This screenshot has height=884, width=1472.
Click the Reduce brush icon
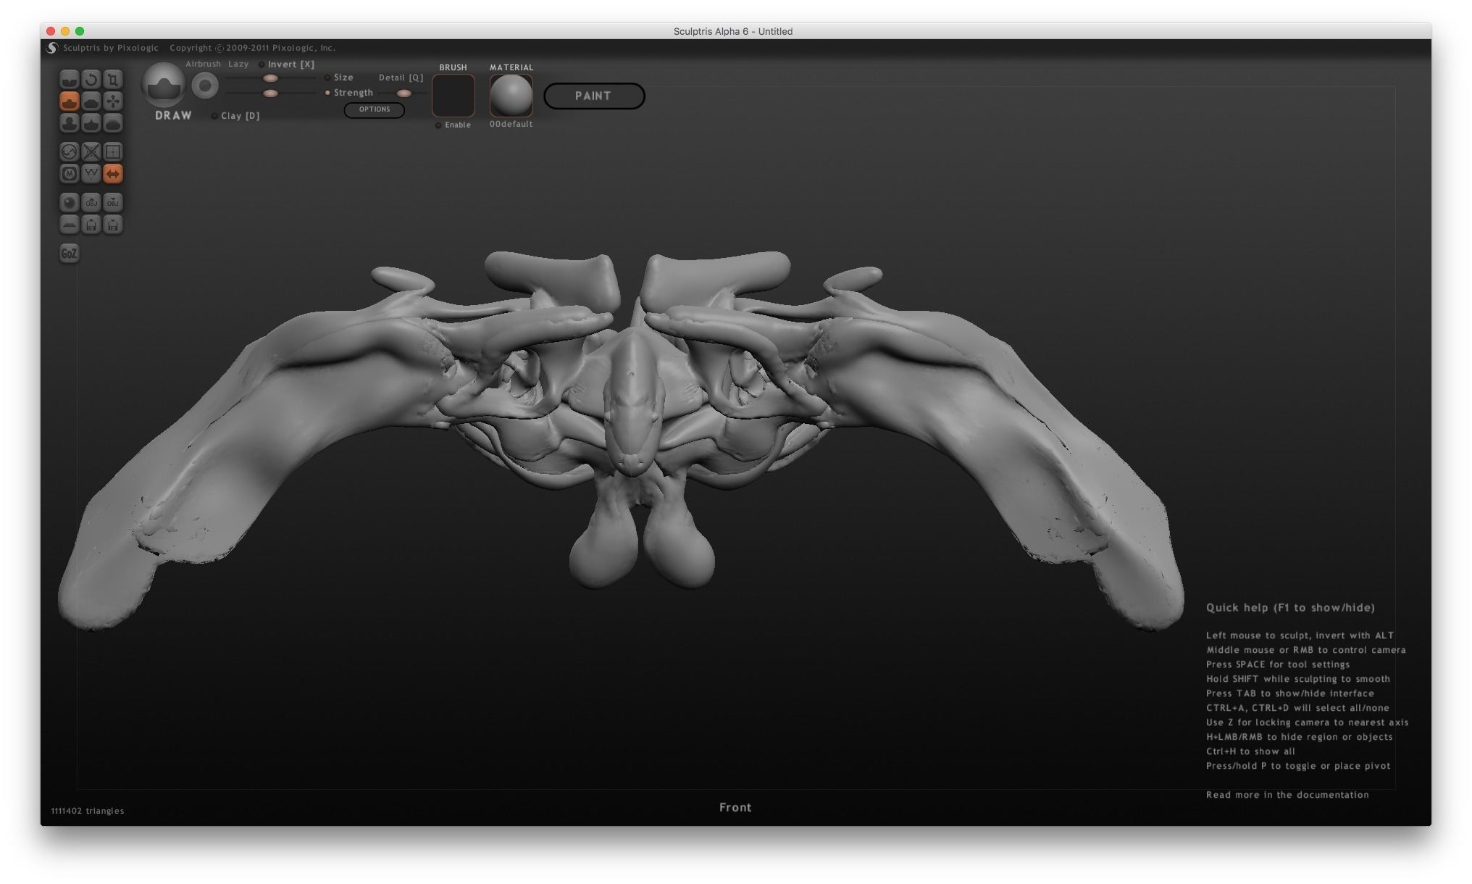point(69,151)
